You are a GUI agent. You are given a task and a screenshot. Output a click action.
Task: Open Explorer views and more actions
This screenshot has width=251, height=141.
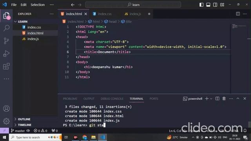(x=51, y=14)
